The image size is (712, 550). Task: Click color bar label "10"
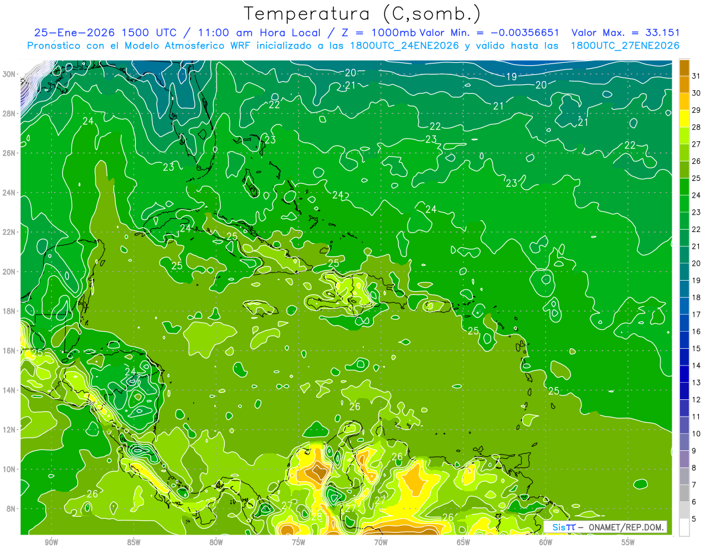[697, 434]
